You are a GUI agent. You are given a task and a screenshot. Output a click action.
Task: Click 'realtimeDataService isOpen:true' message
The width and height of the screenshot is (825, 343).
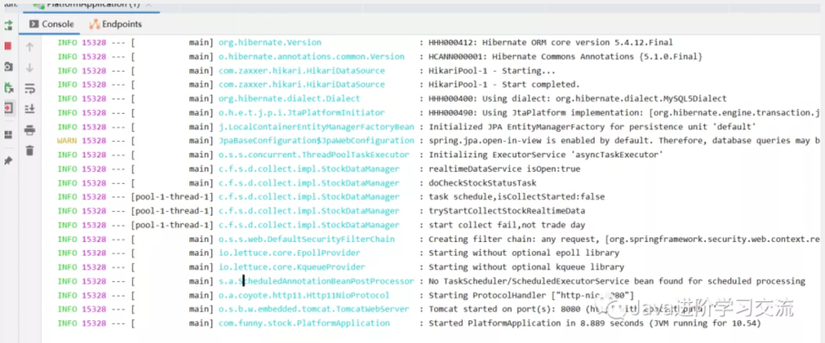(x=504, y=169)
